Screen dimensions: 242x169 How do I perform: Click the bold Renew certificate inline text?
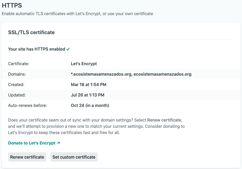[164, 120]
